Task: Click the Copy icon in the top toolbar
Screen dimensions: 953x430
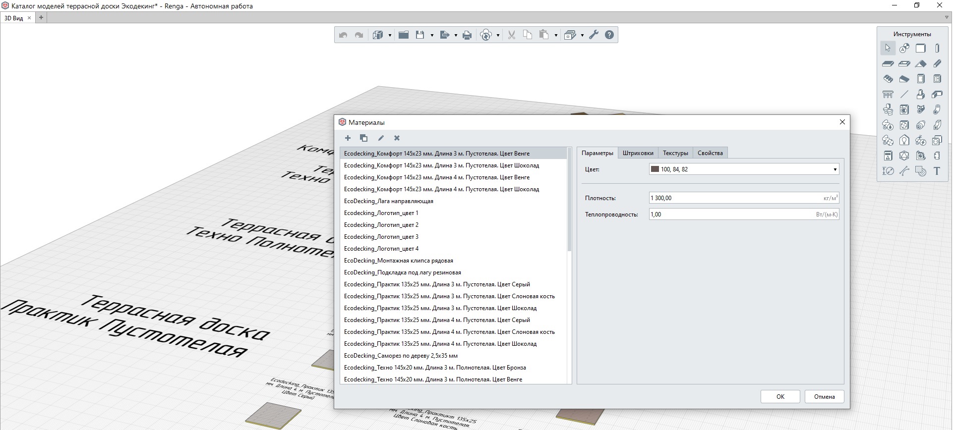Action: [x=528, y=35]
